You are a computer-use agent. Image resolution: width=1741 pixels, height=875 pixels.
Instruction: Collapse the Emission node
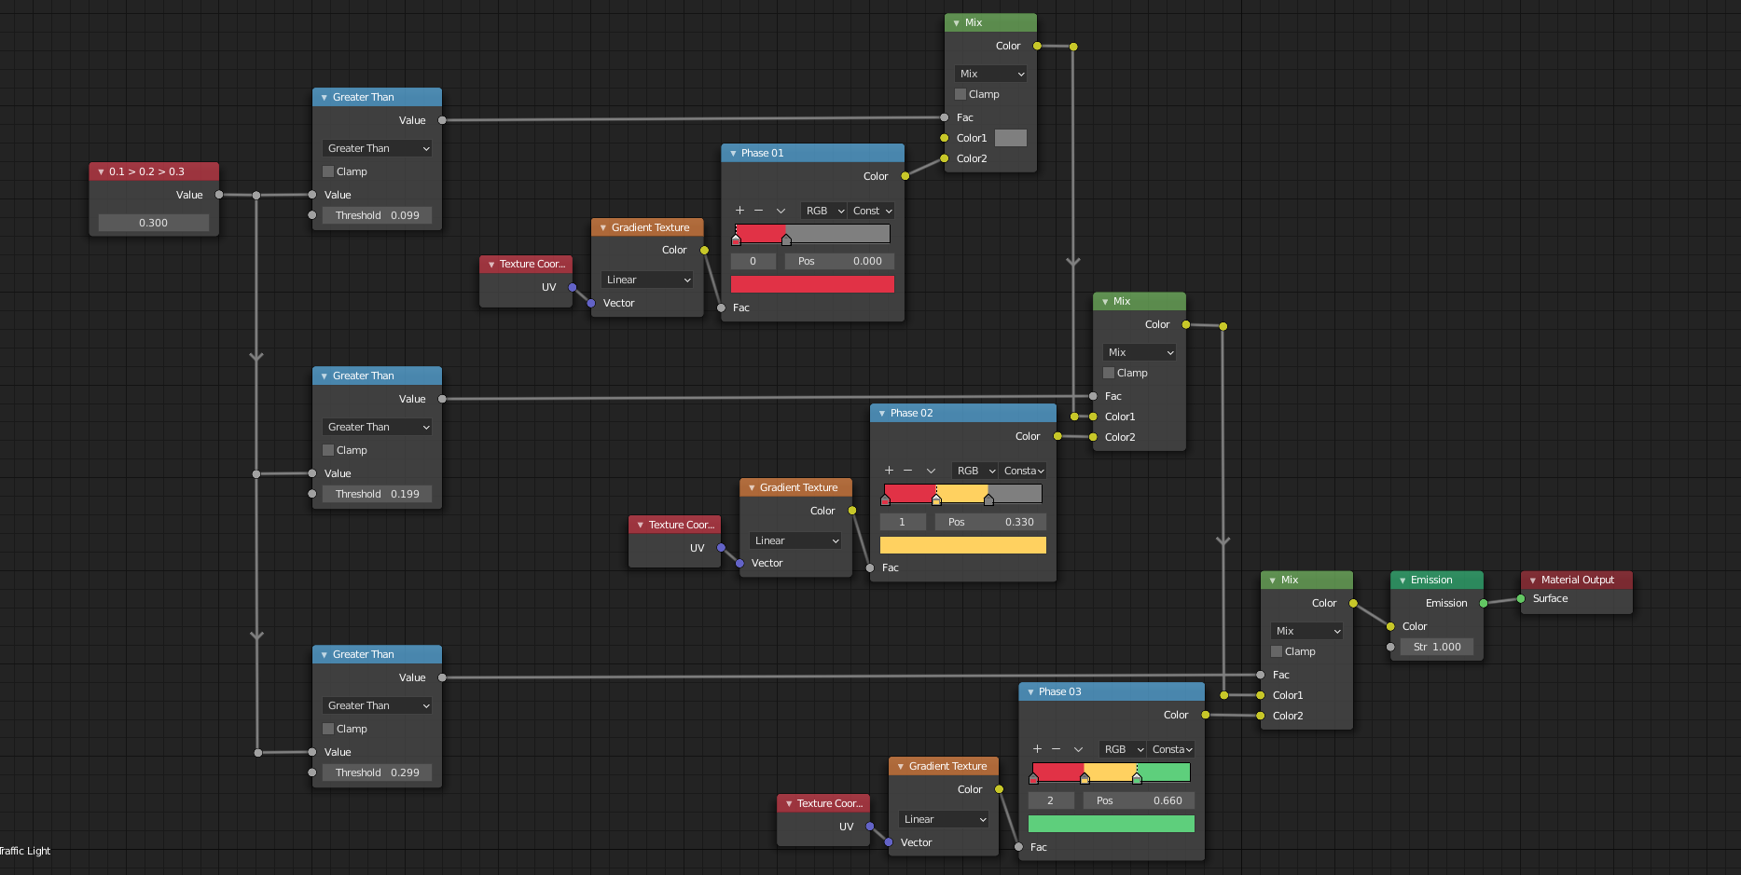[1402, 580]
